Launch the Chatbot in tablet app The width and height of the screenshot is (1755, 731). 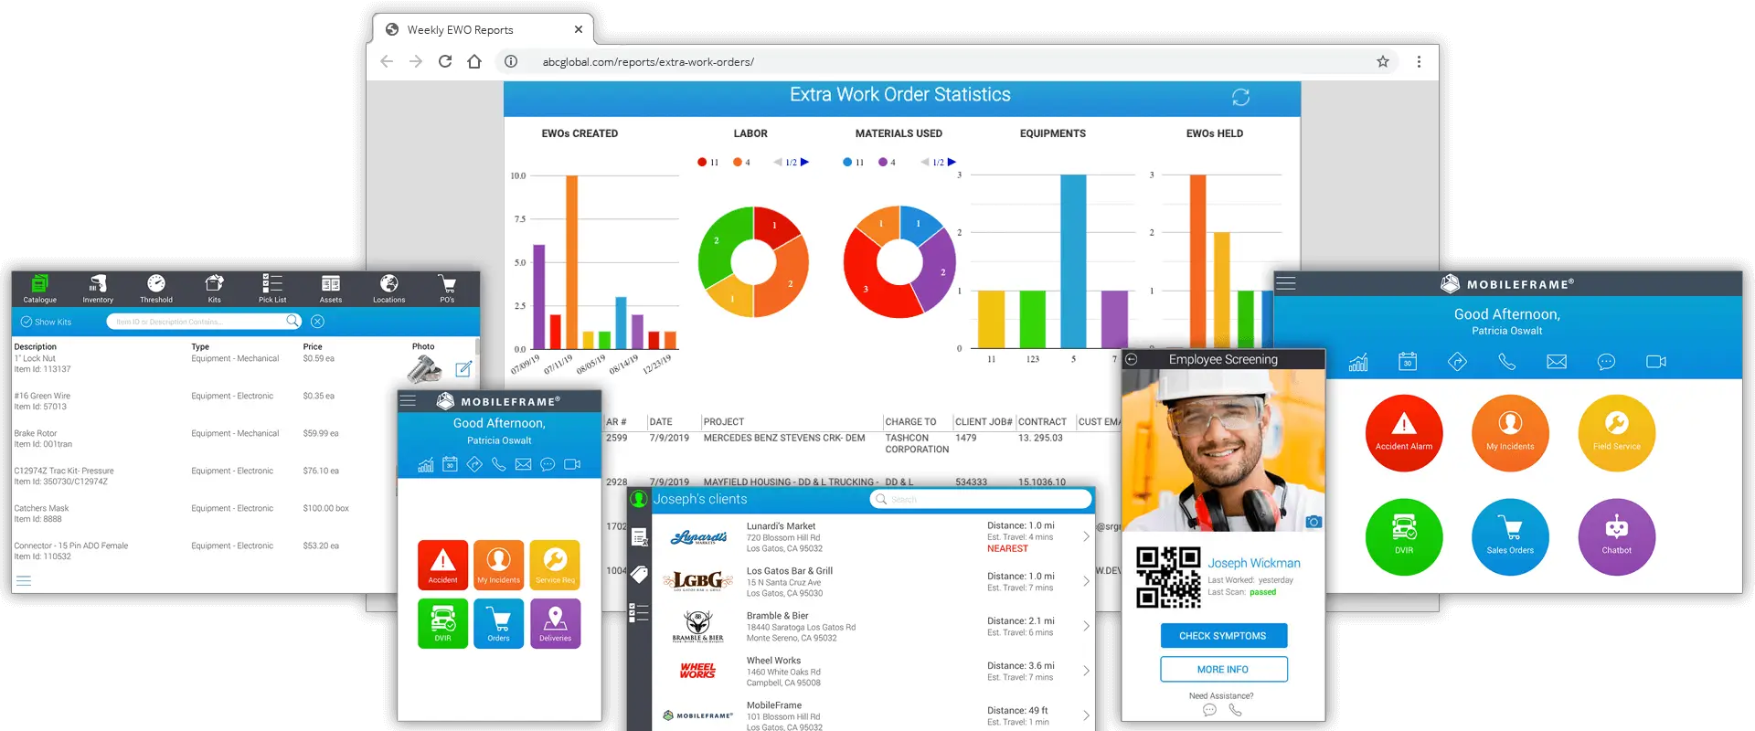coord(1616,536)
